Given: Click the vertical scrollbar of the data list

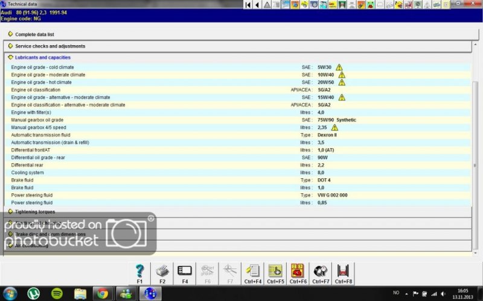Looking at the screenshot, I should [475, 150].
